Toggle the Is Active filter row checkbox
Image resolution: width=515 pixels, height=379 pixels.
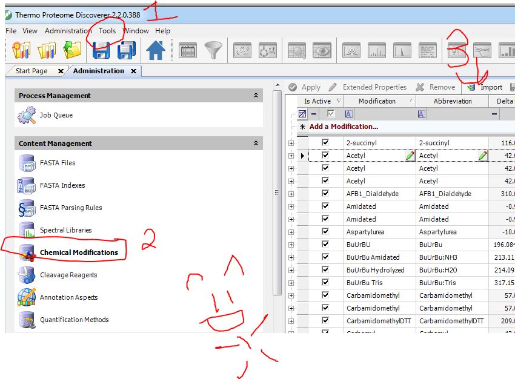331,114
